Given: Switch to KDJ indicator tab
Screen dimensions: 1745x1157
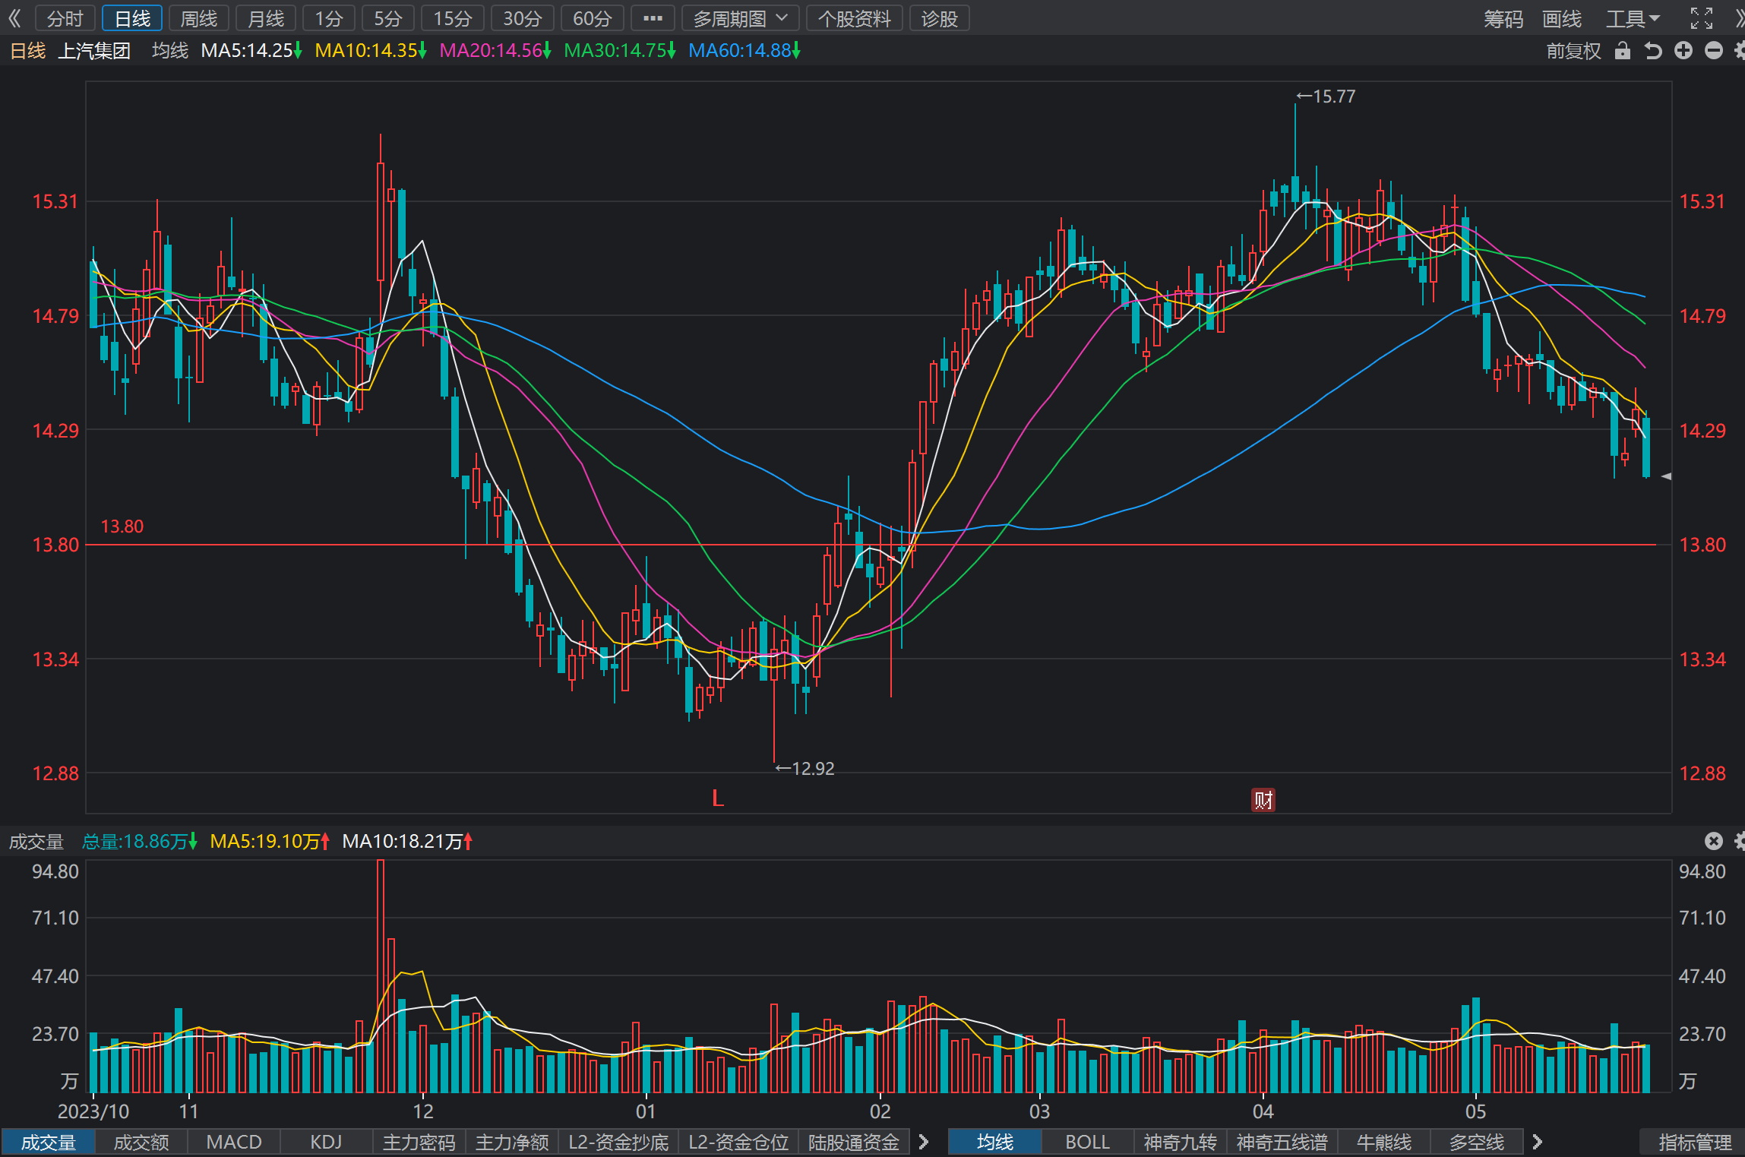Looking at the screenshot, I should click(327, 1143).
